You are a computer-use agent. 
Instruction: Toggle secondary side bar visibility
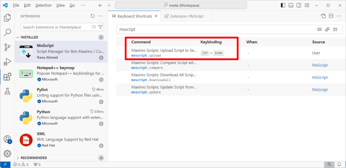pos(299,5)
